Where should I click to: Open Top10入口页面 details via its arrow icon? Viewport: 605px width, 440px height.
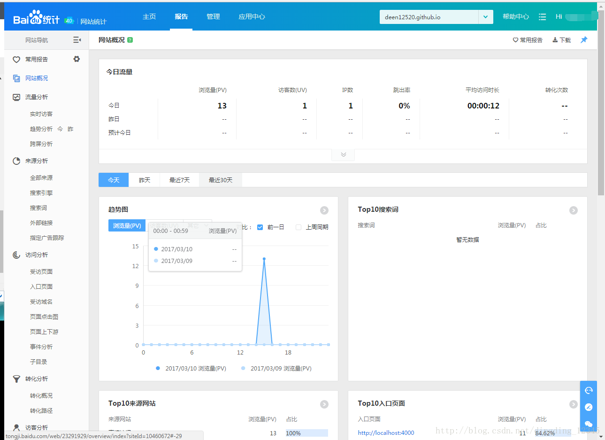pyautogui.click(x=574, y=404)
